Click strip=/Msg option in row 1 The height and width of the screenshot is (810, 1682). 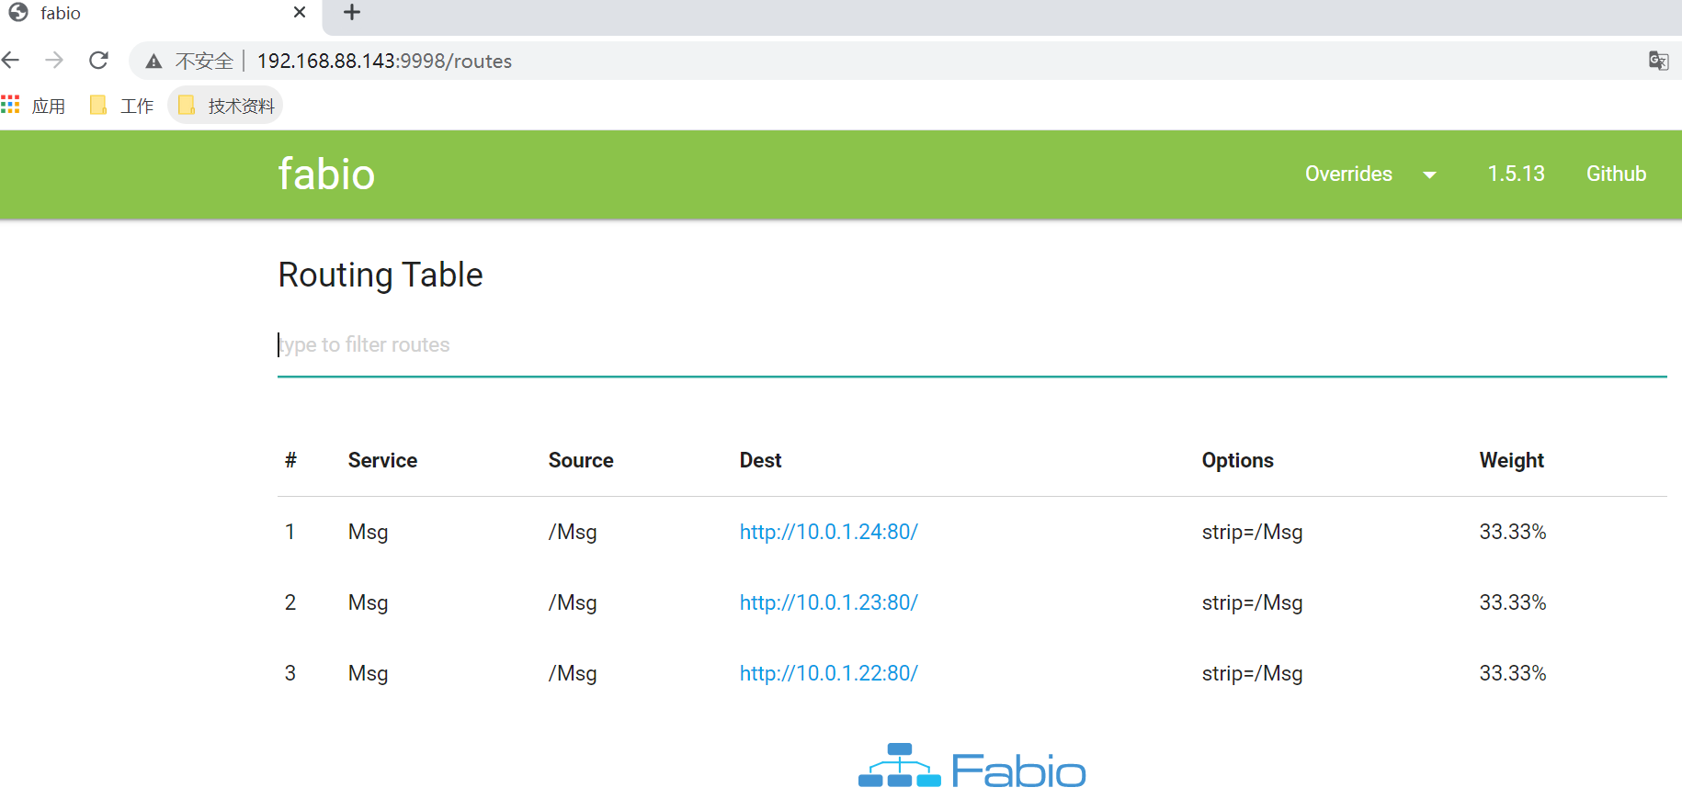[x=1252, y=533]
